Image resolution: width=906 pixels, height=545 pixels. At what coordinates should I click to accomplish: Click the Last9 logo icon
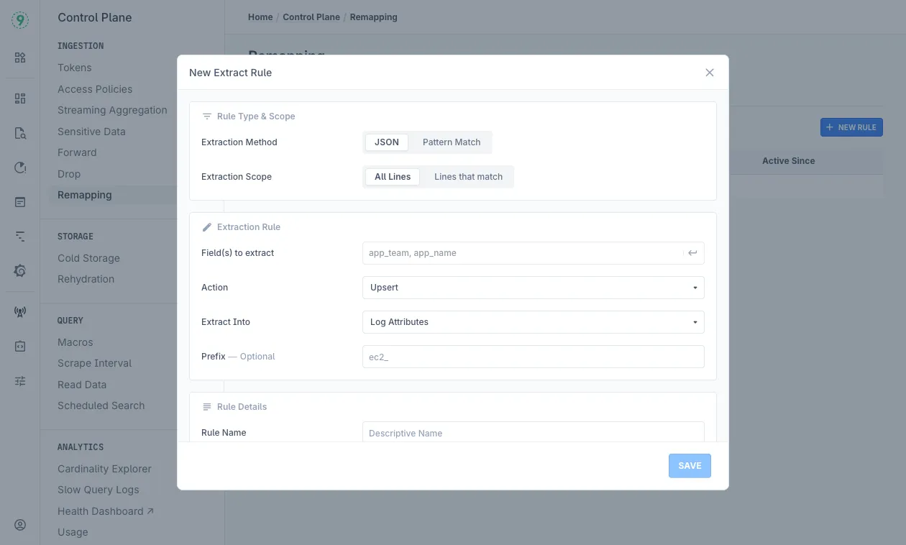[20, 20]
